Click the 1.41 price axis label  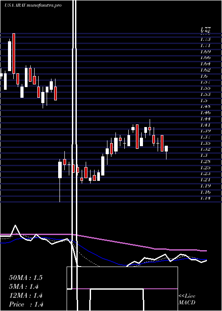(x=205, y=125)
